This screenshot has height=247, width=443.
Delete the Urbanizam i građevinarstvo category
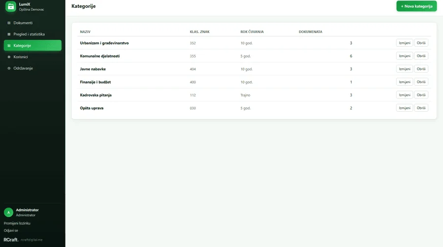[421, 43]
